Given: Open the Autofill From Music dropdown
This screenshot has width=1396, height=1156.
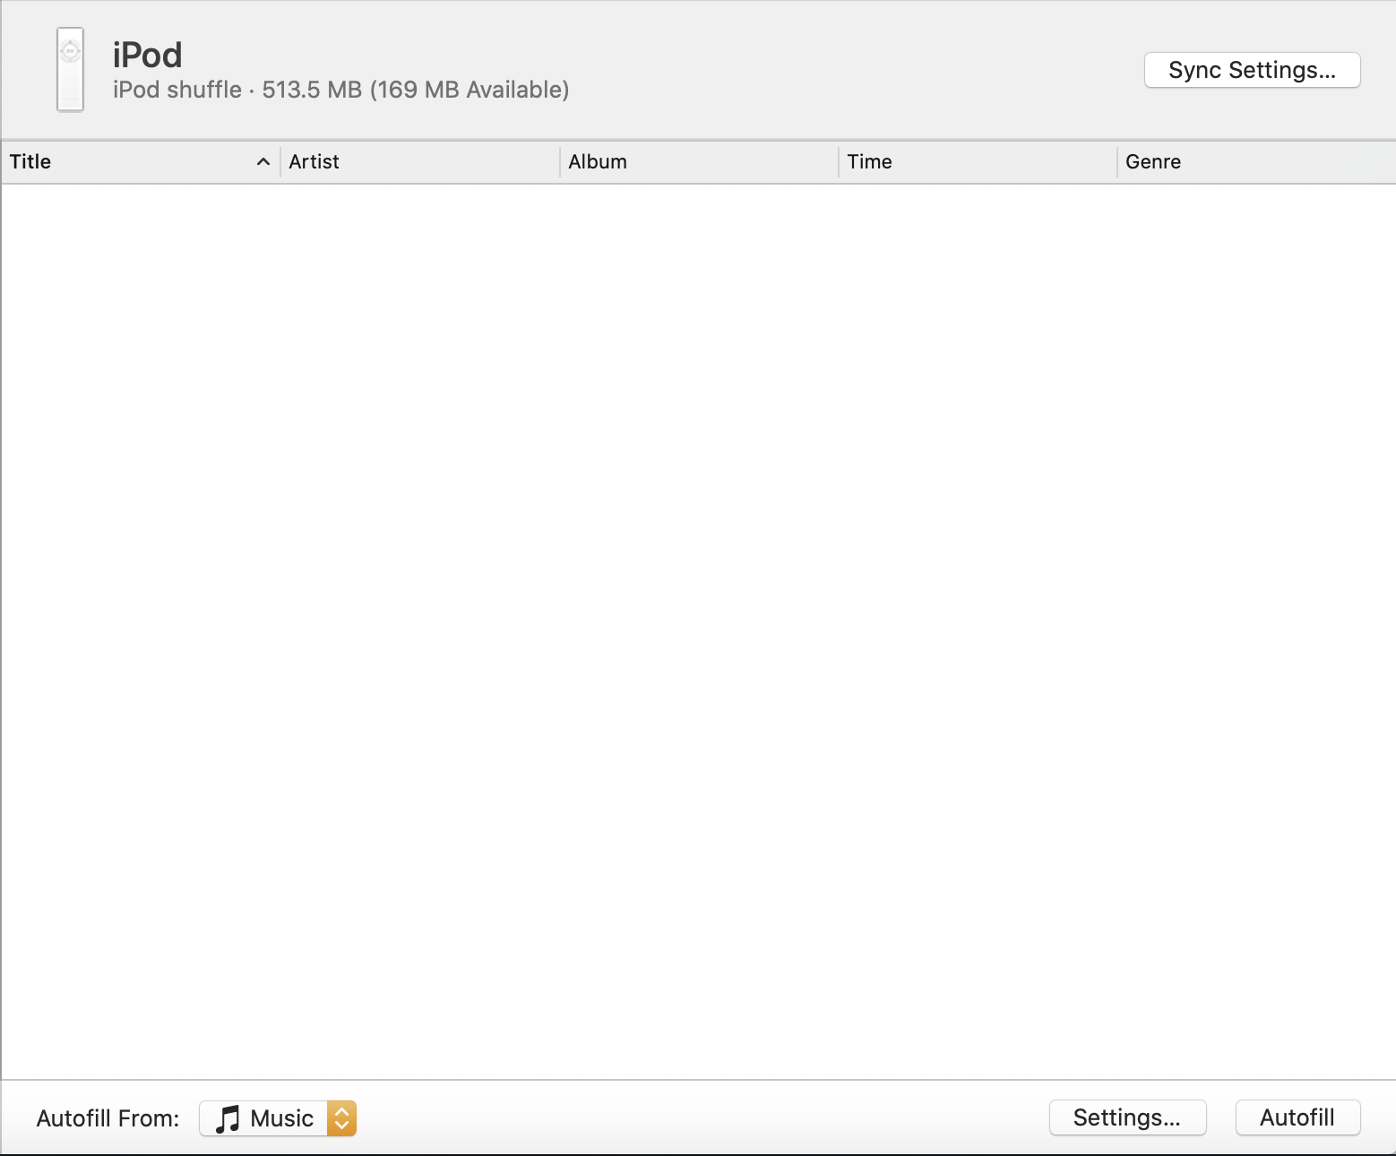Looking at the screenshot, I should [278, 1118].
